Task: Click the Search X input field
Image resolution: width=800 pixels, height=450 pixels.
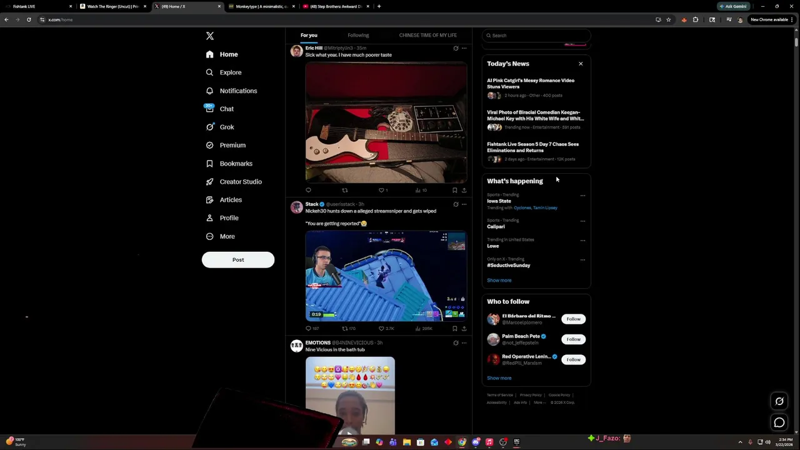Action: click(x=536, y=36)
